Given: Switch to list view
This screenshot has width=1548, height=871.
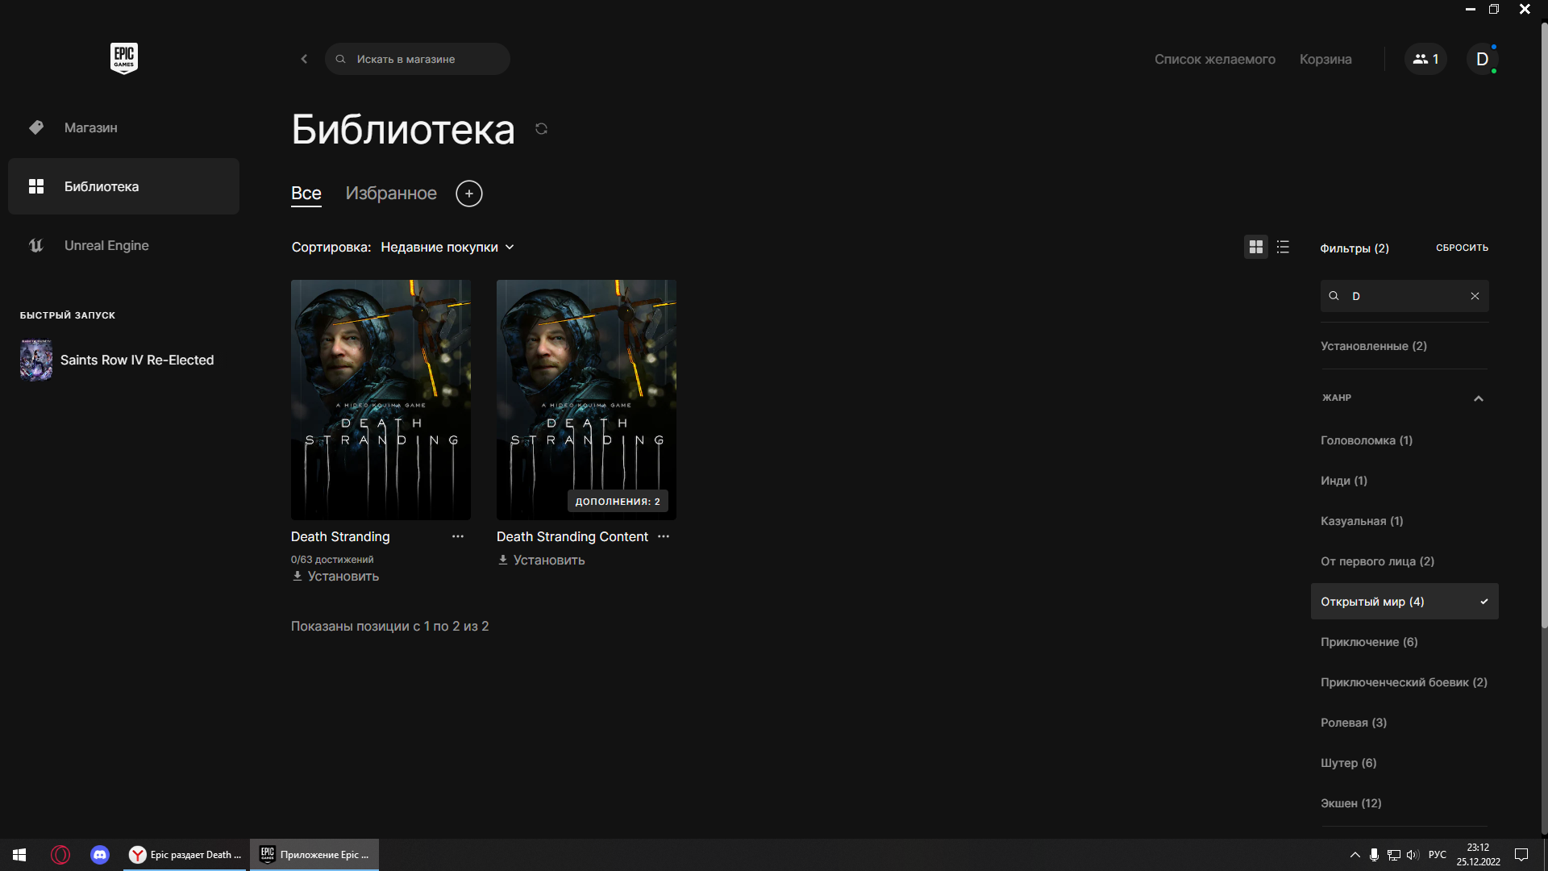Looking at the screenshot, I should pyautogui.click(x=1284, y=247).
